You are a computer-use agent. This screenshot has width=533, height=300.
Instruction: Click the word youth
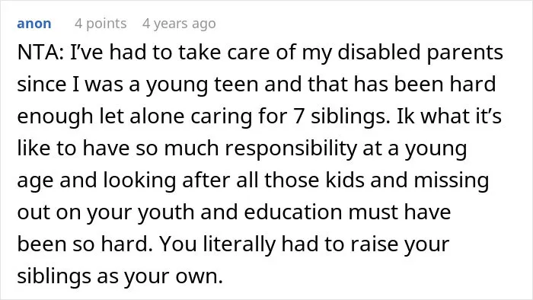pyautogui.click(x=166, y=212)
